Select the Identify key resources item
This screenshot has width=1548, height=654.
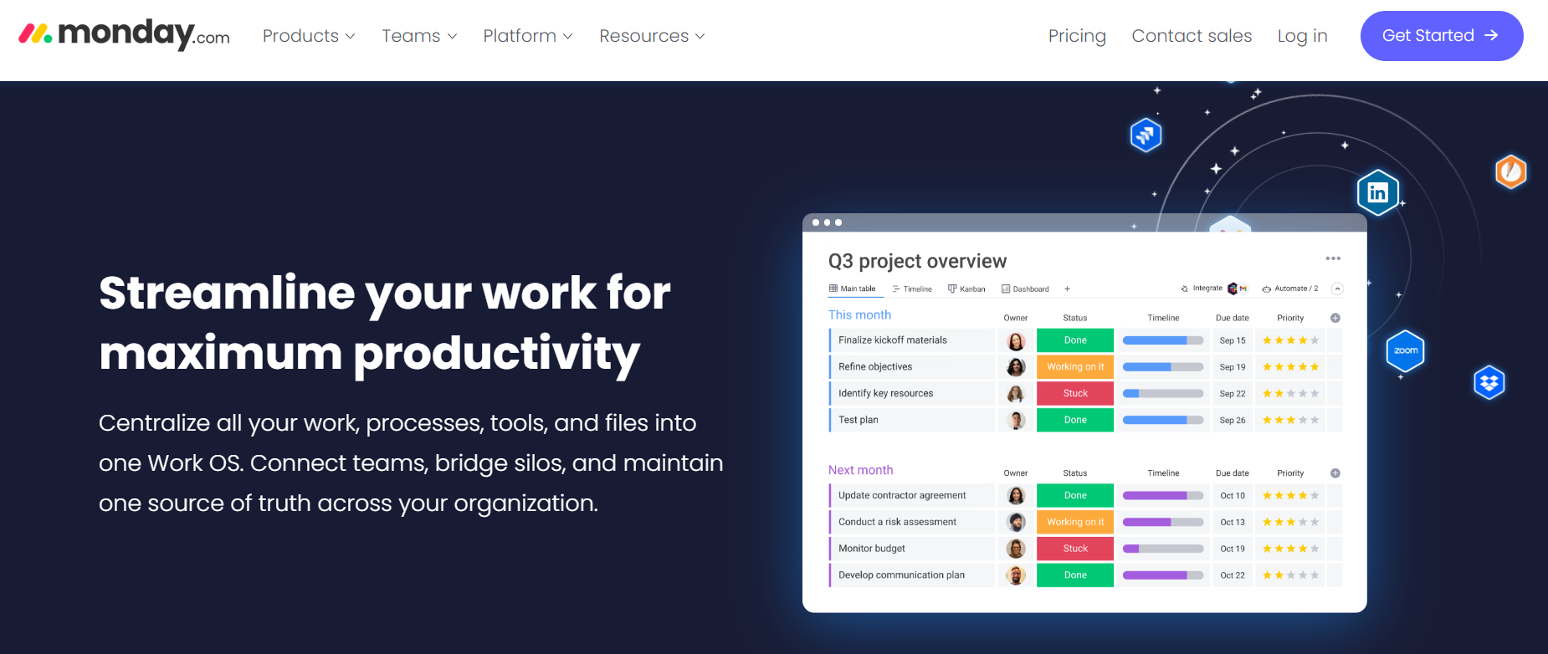912,393
